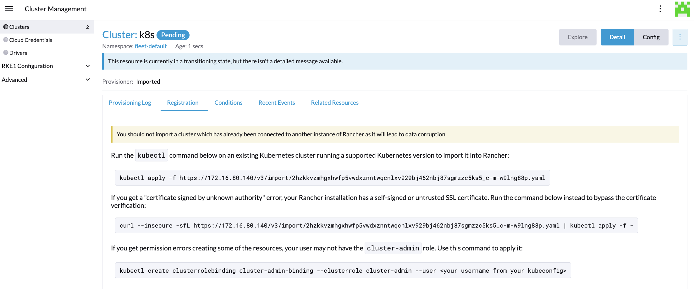
Task: Click the Explore button
Action: 578,37
